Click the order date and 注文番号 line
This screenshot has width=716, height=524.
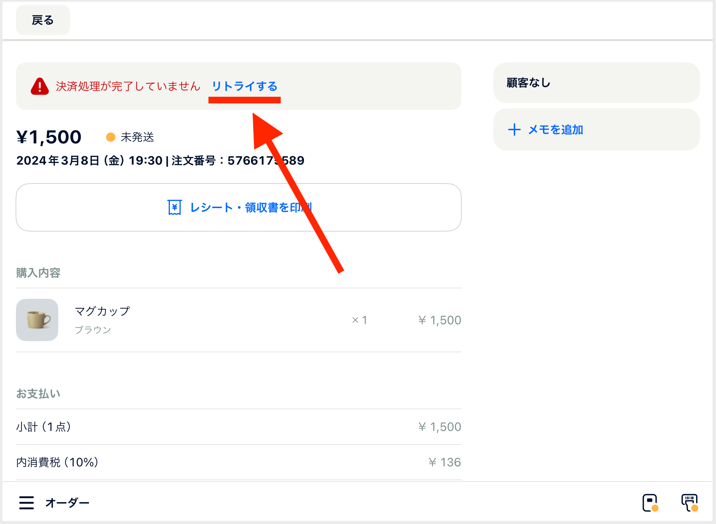tap(160, 161)
